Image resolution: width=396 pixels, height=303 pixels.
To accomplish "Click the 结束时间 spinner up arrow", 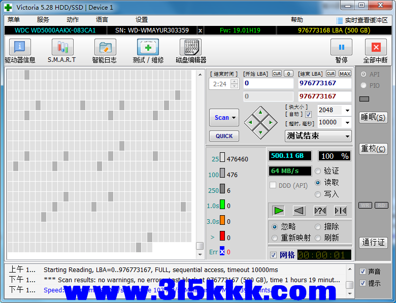I will 235,82.
